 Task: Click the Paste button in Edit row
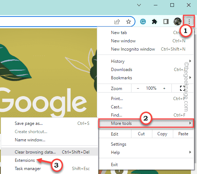(x=183, y=134)
